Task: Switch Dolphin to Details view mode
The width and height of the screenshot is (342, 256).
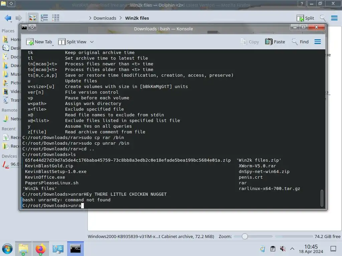Action: pyautogui.click(x=56, y=18)
